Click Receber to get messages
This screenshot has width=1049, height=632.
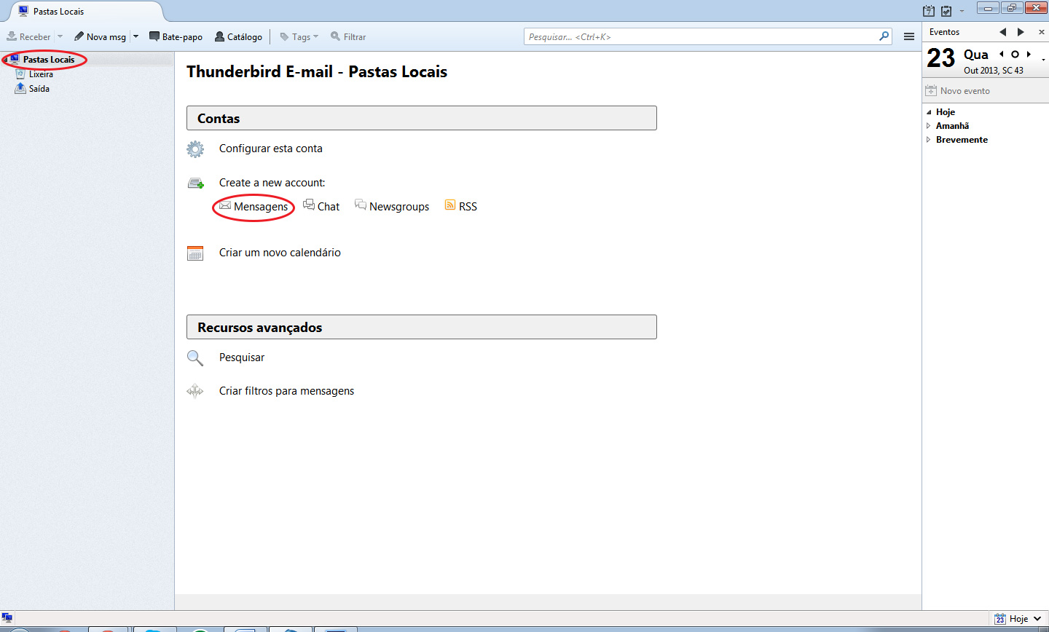[28, 36]
